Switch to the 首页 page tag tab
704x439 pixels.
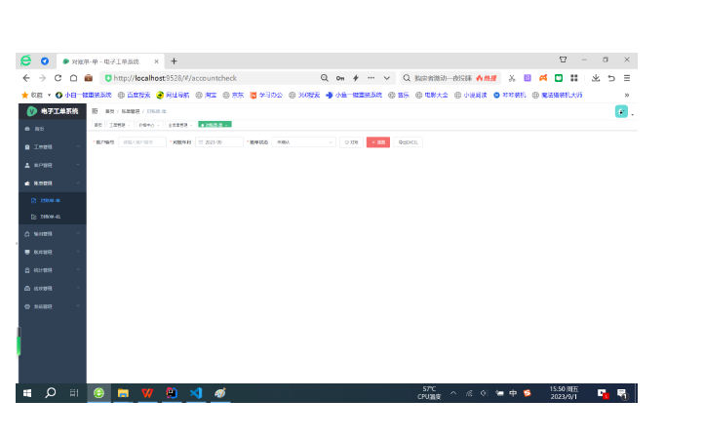click(98, 125)
